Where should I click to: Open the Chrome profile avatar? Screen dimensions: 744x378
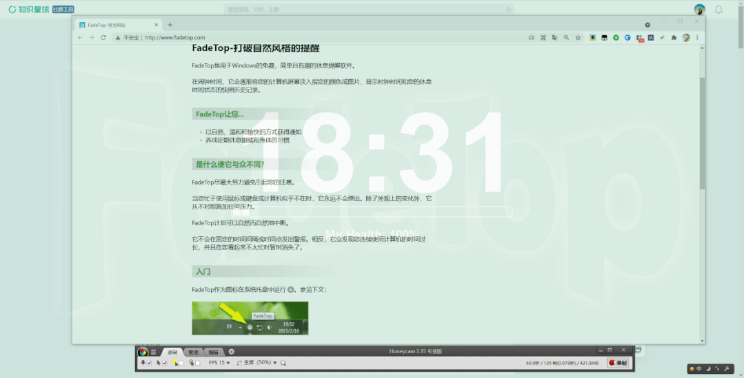click(x=686, y=37)
